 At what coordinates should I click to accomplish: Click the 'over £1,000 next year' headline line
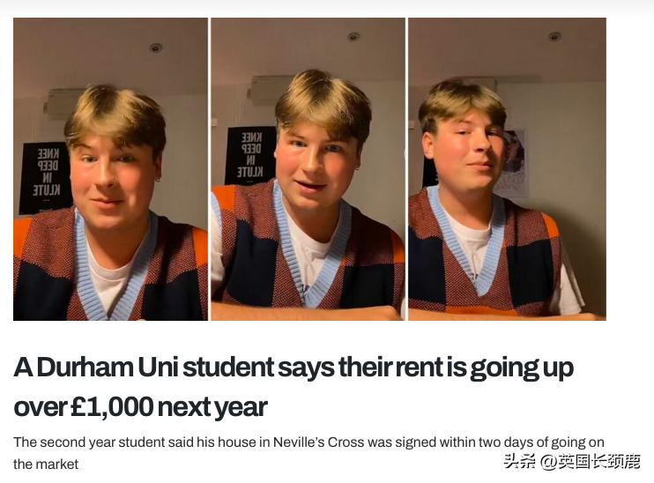(x=140, y=407)
